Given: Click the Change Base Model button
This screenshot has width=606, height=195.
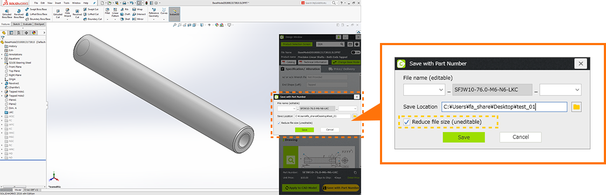Looking at the screenshot, I should pyautogui.click(x=346, y=62).
